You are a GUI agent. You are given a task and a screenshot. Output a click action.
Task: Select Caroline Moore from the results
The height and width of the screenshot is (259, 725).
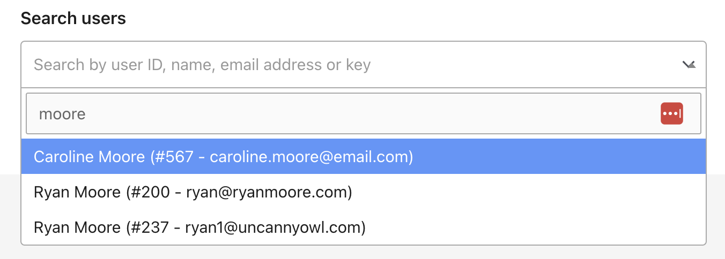[x=223, y=157]
